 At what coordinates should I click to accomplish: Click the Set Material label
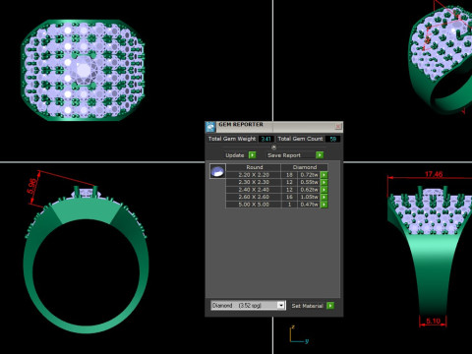pyautogui.click(x=307, y=306)
